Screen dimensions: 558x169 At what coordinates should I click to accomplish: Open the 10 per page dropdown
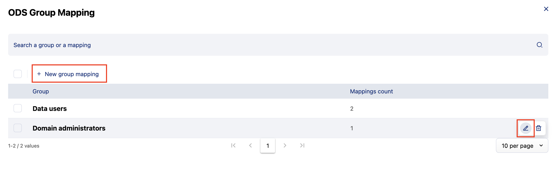[522, 146]
